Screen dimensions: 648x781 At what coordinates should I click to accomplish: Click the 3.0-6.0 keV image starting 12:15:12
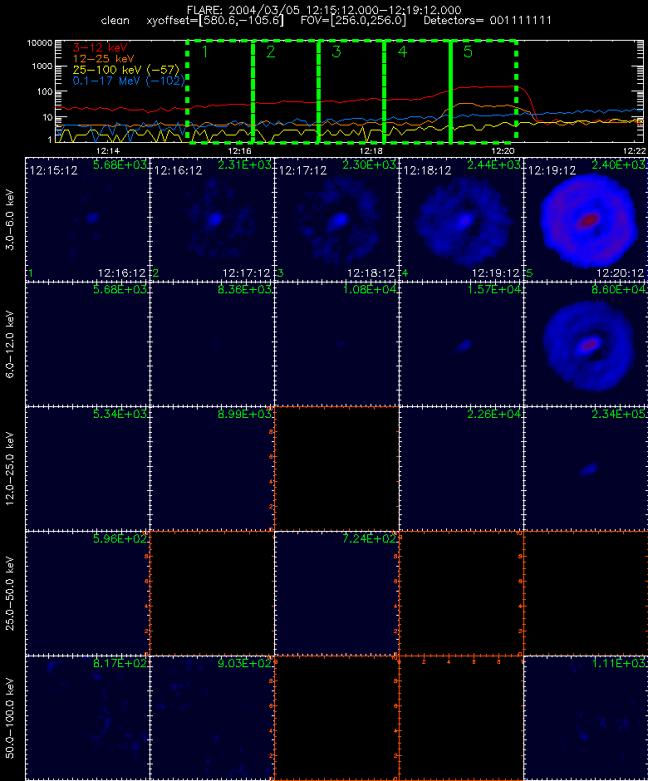[88, 219]
